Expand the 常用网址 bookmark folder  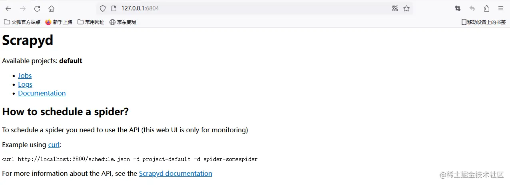coord(91,22)
